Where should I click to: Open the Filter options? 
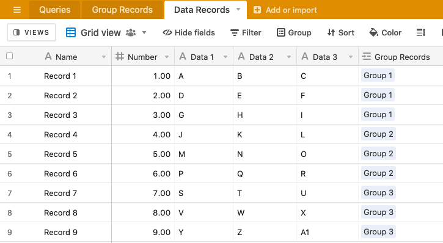[x=246, y=33]
